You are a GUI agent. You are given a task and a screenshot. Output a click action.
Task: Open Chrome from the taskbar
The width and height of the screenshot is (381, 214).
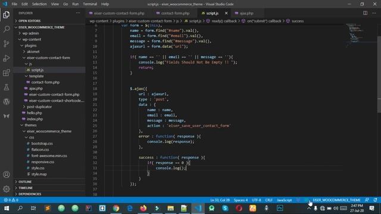point(116,208)
